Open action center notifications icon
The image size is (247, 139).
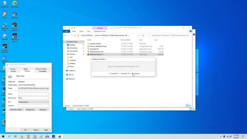243,136
